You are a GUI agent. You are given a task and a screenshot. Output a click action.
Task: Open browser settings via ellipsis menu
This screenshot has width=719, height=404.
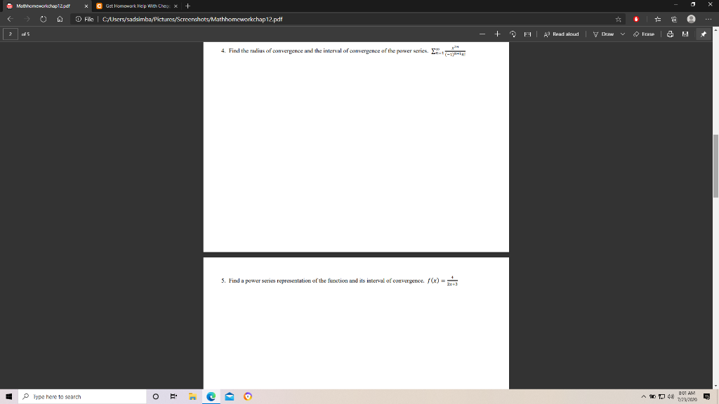pos(709,20)
